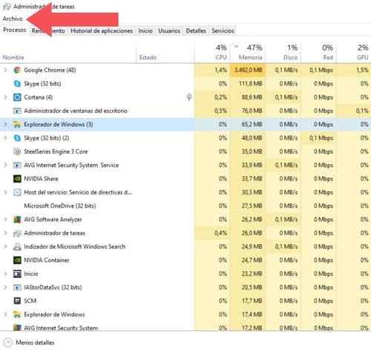Open the Servicios tab
This screenshot has height=354, width=371.
point(223,31)
